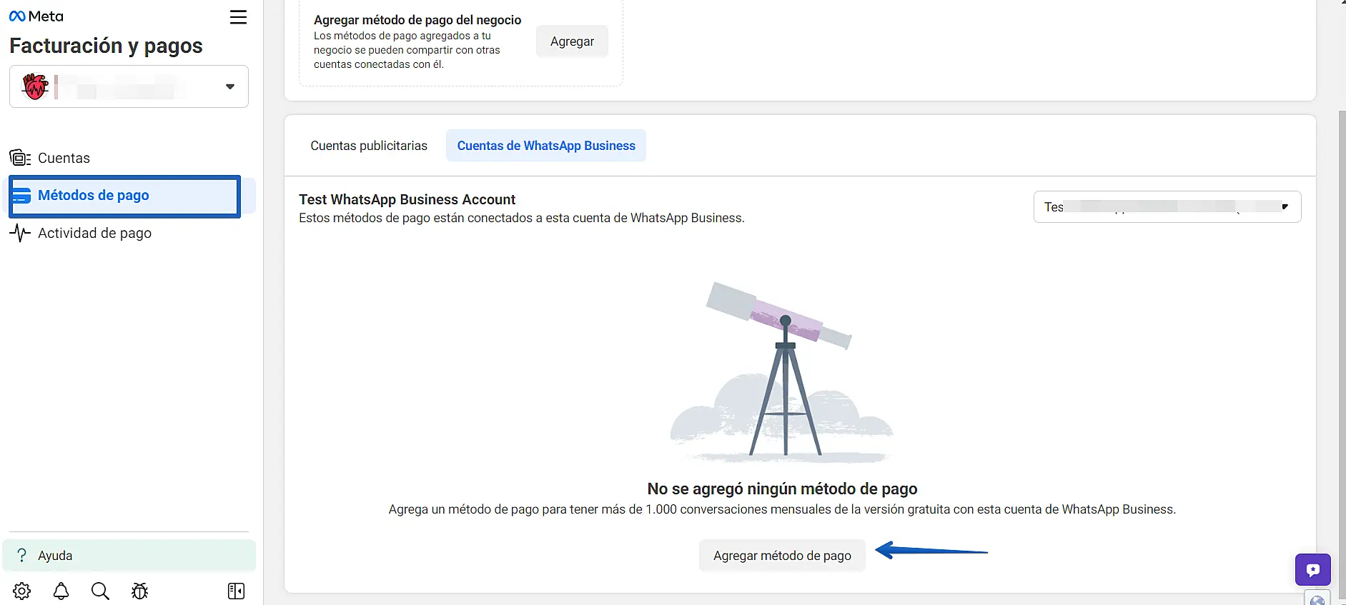The height and width of the screenshot is (605, 1346).
Task: Click the bug report icon
Action: click(140, 591)
